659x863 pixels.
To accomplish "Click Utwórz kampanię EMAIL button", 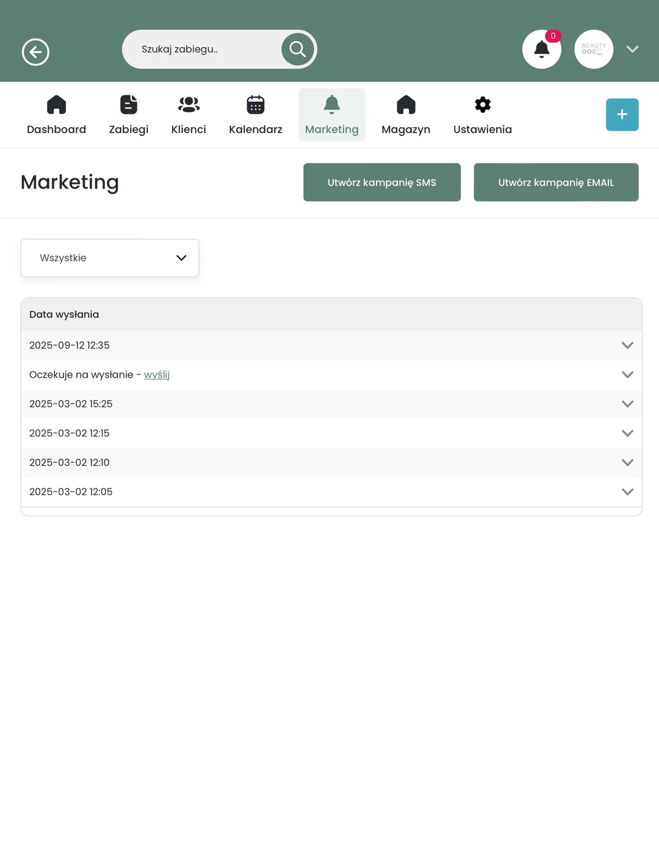I will [x=556, y=182].
